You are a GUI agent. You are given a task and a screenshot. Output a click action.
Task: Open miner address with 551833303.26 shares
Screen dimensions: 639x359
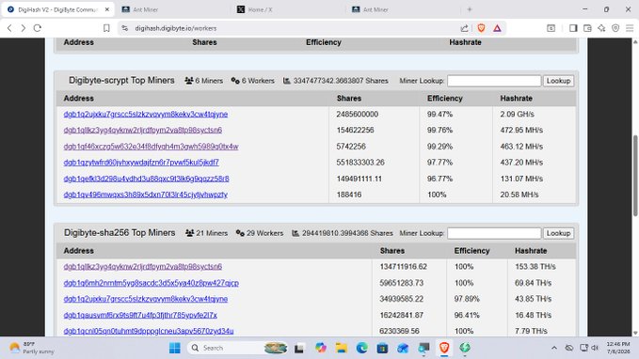[141, 163]
